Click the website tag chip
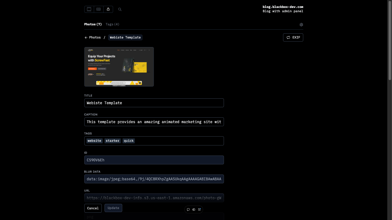Viewport: 392px width, 220px height. [x=94, y=141]
